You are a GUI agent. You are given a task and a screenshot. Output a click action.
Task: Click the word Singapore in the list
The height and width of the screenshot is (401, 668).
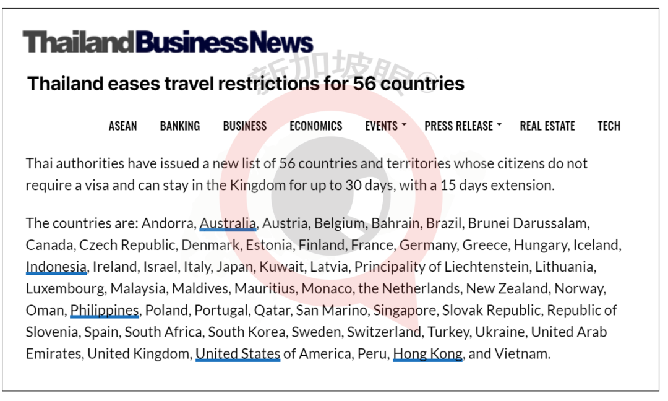point(405,310)
